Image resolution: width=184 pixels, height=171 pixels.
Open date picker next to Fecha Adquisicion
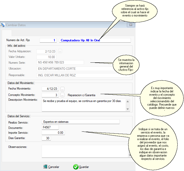(x=60, y=51)
